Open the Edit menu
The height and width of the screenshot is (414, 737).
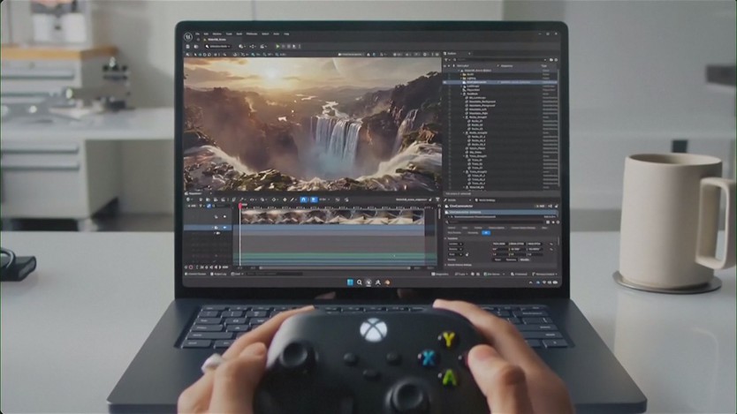tap(206, 34)
